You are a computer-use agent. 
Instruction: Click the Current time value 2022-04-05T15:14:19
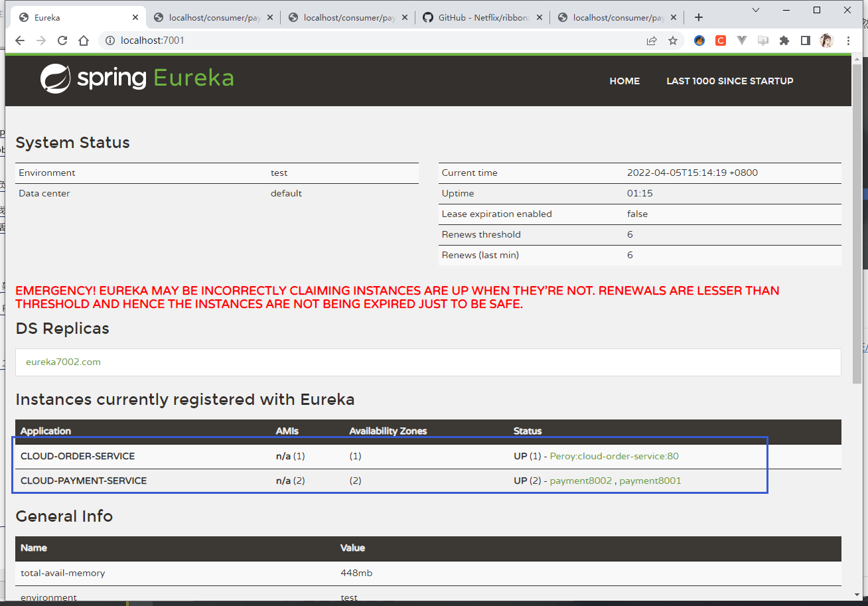(692, 173)
